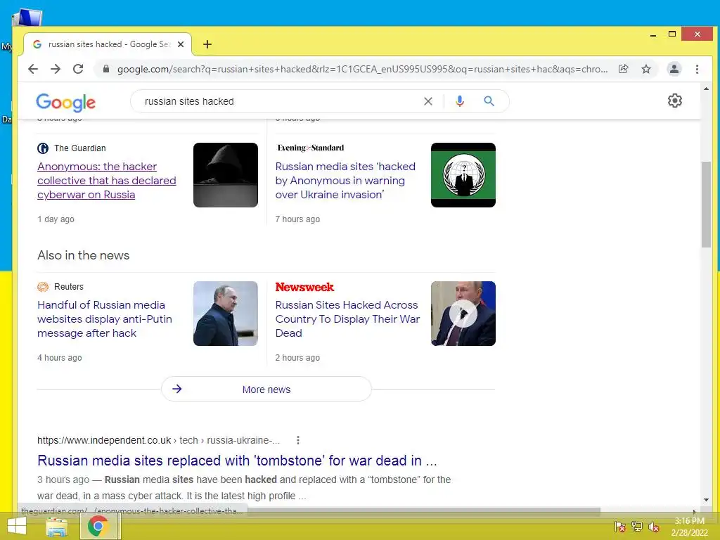Play the Newsweek video thumbnail
Image resolution: width=720 pixels, height=540 pixels.
pyautogui.click(x=463, y=314)
